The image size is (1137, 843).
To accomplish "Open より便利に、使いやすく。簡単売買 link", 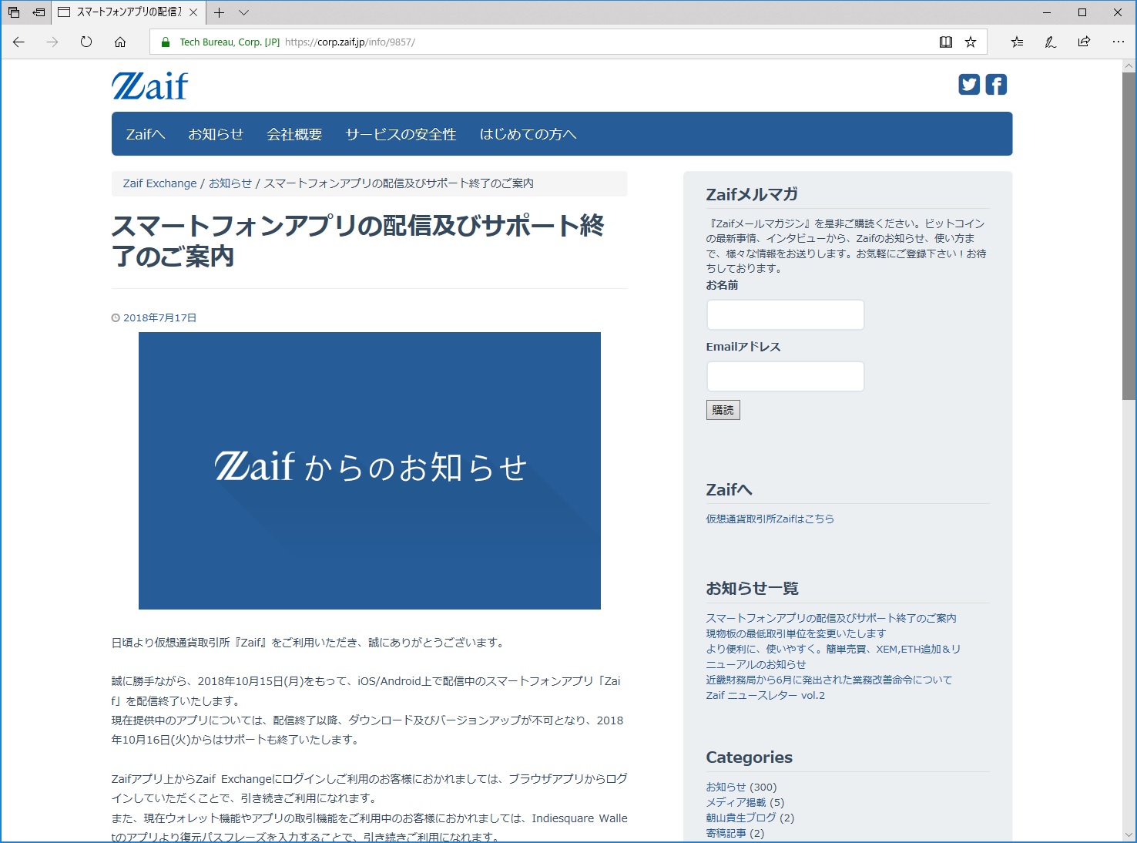I will [x=833, y=657].
